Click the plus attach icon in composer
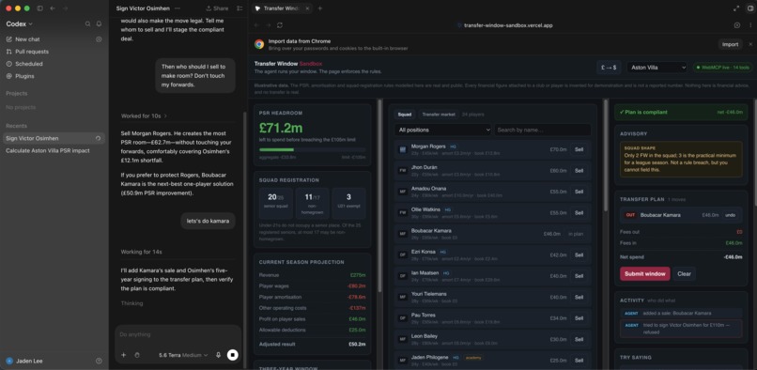The image size is (757, 370). (124, 355)
